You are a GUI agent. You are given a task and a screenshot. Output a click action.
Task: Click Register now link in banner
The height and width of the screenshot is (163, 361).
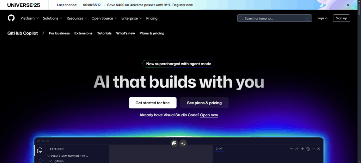[x=183, y=5]
